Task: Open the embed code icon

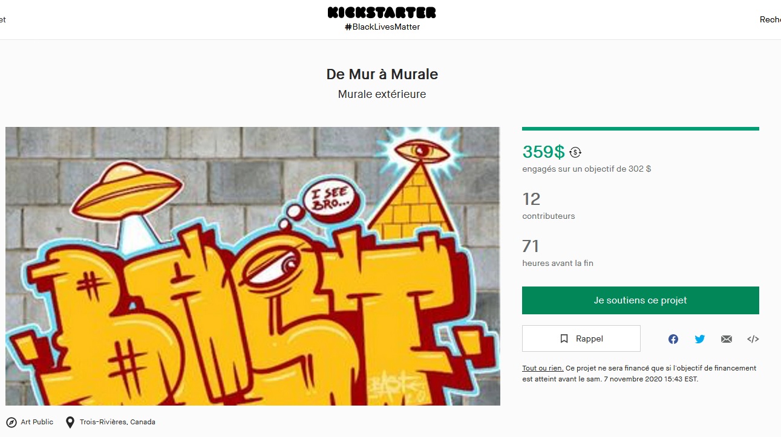Action: (x=753, y=339)
